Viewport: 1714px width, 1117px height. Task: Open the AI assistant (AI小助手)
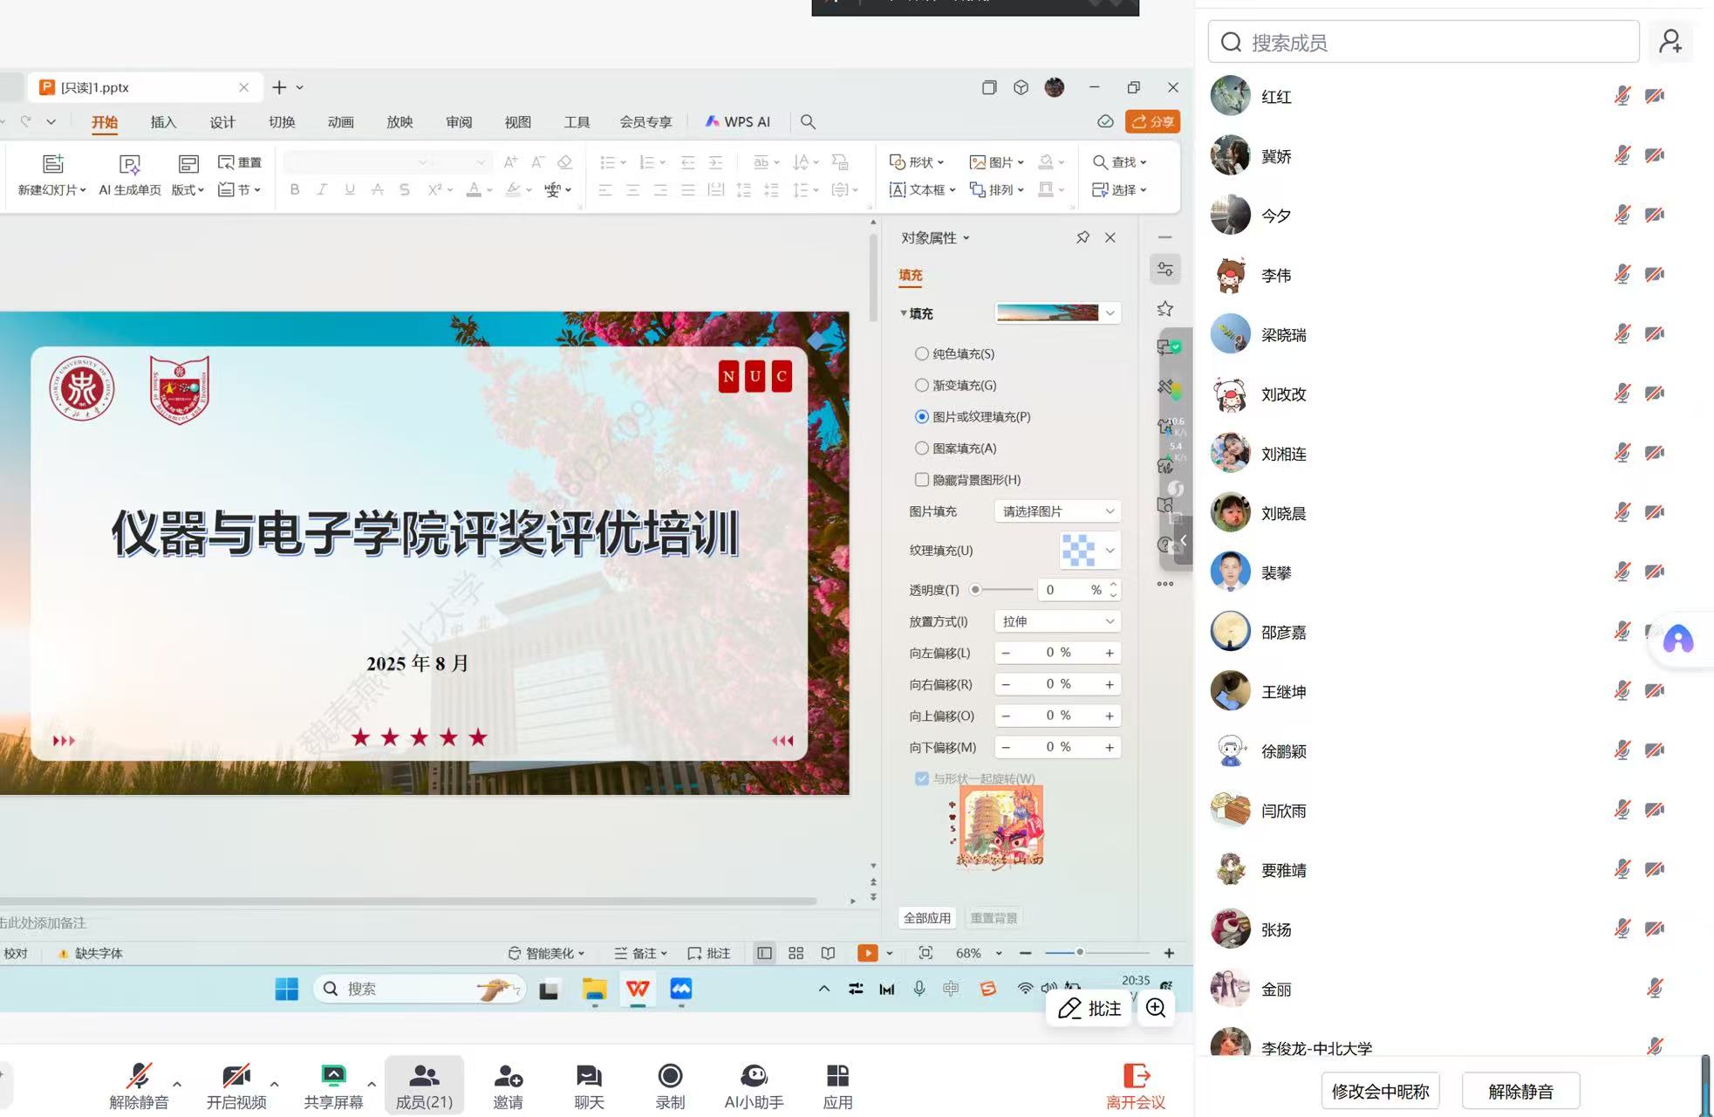click(754, 1076)
